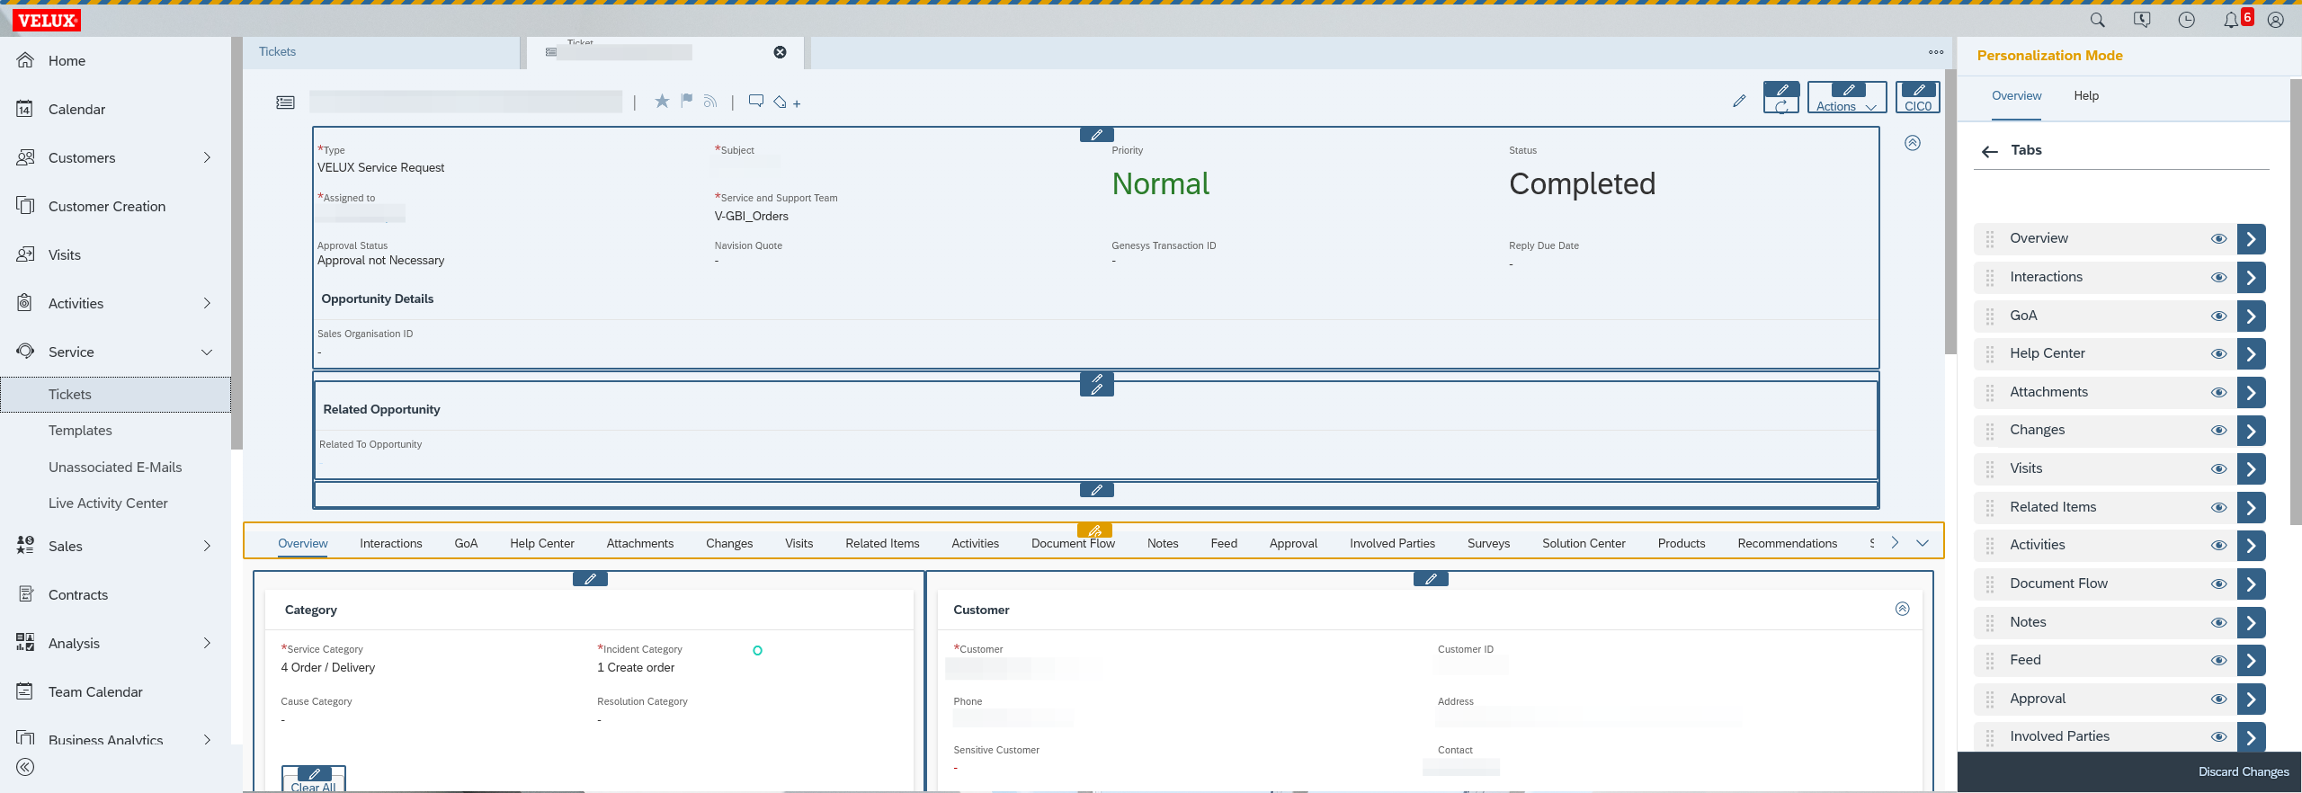Click the edit pencil icon in ticket header
Image resolution: width=2302 pixels, height=793 pixels.
(x=1739, y=102)
